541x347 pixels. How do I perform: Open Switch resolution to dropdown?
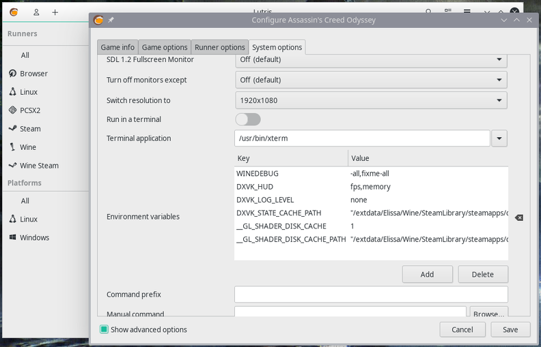(371, 100)
